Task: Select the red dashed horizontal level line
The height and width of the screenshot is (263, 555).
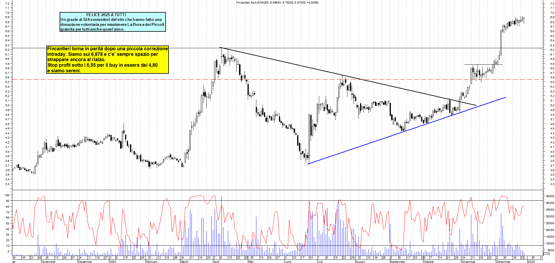Action: [277, 79]
